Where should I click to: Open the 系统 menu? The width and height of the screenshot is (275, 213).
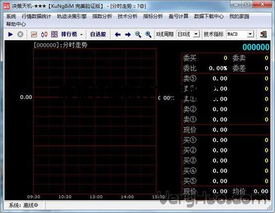coord(11,17)
